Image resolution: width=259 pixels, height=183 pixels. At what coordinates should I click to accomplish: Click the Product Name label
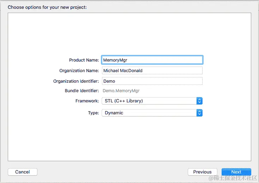tap(84, 60)
